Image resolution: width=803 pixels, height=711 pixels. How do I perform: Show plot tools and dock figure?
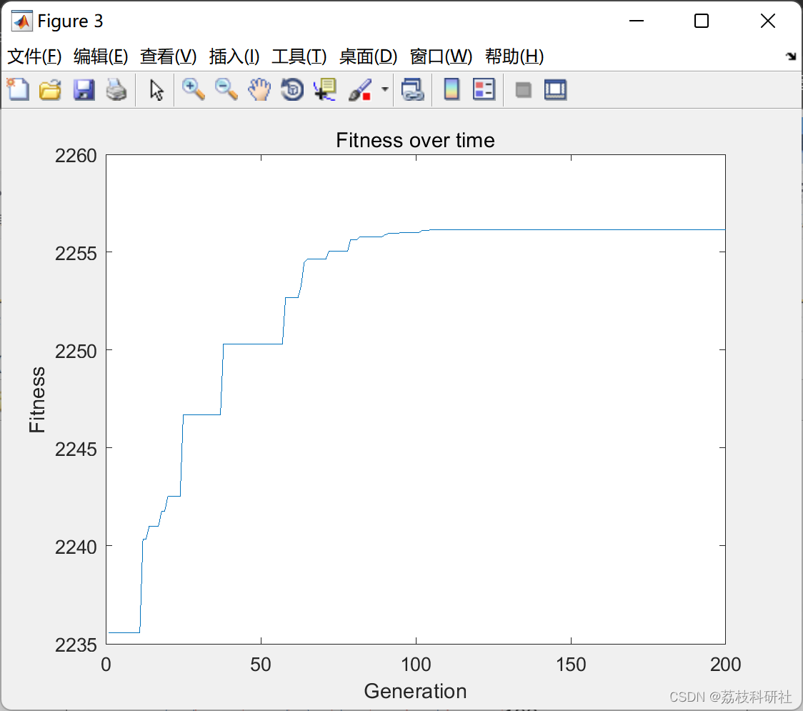(x=555, y=90)
